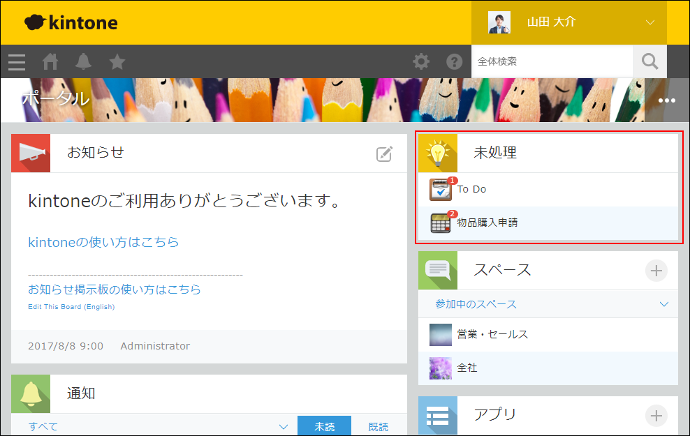Edit the announcement with pencil icon
Image resolution: width=690 pixels, height=436 pixels.
384,154
